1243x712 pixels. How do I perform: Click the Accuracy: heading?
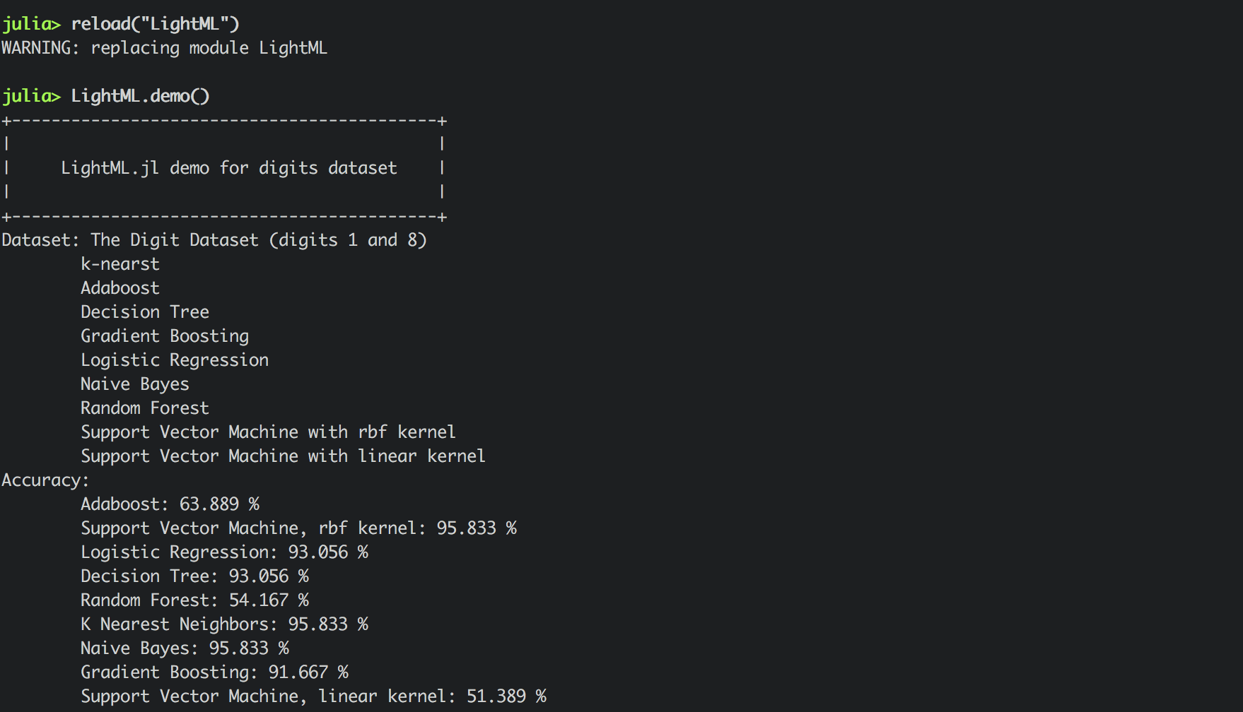45,480
